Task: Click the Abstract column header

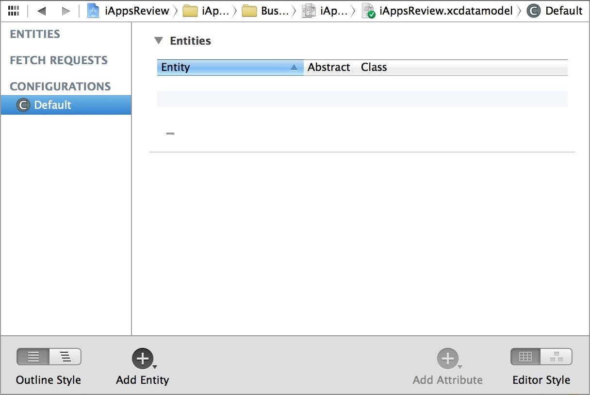Action: 328,68
